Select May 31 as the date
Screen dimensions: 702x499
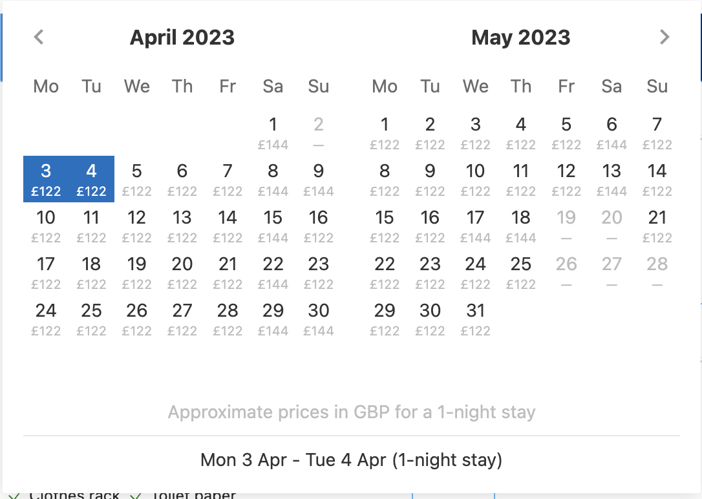tap(476, 319)
